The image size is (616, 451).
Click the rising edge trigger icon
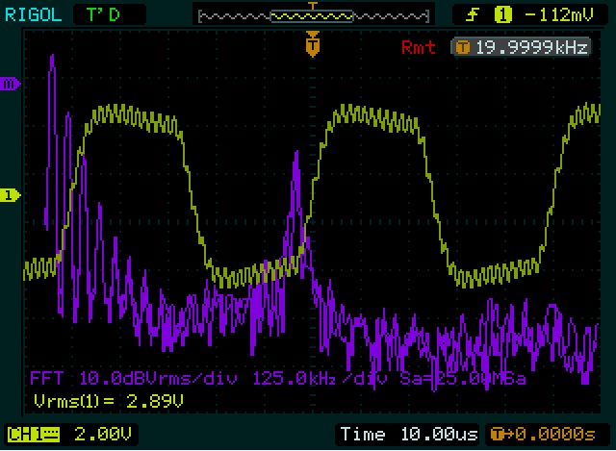pos(473,15)
